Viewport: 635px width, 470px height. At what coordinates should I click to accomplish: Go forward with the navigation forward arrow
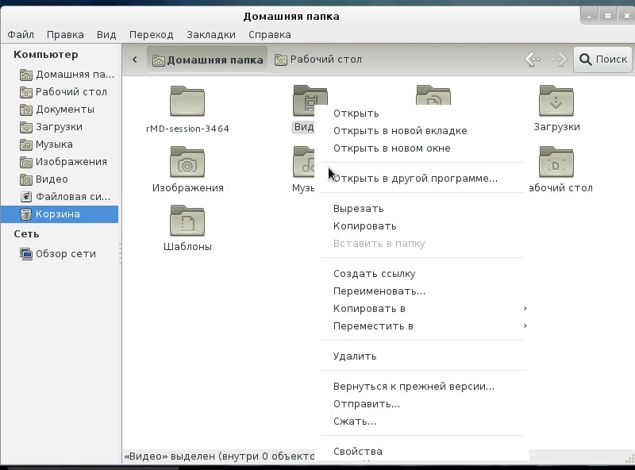click(560, 60)
